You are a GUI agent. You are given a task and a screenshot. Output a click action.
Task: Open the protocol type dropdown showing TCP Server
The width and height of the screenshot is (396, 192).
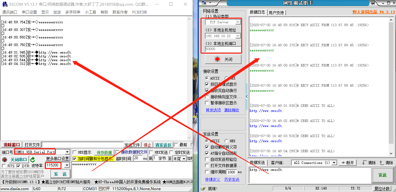238,22
